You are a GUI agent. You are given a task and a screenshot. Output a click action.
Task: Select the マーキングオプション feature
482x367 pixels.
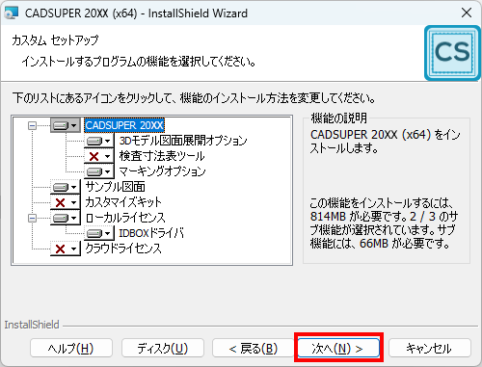tap(162, 171)
